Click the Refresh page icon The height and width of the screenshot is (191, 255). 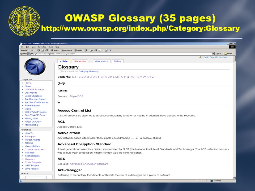tap(42, 50)
